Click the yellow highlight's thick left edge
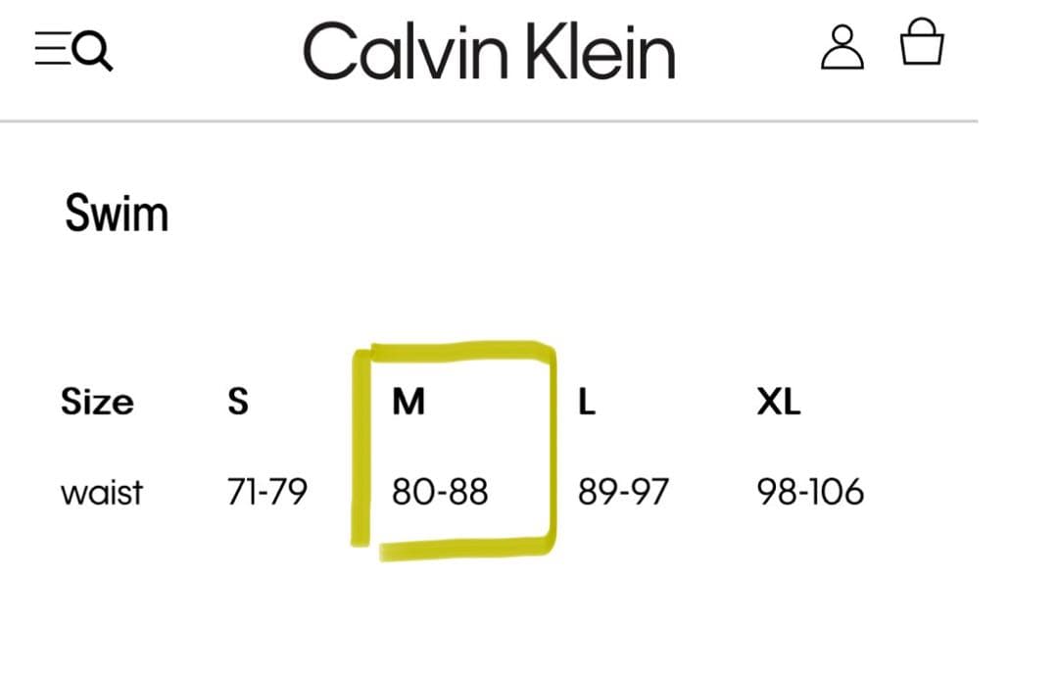Viewport: 1058px width, 674px height. [x=361, y=446]
